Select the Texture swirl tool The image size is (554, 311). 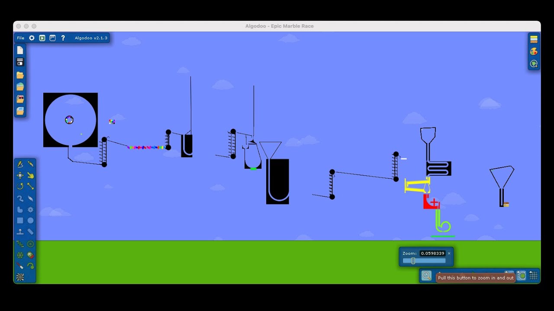pyautogui.click(x=20, y=277)
